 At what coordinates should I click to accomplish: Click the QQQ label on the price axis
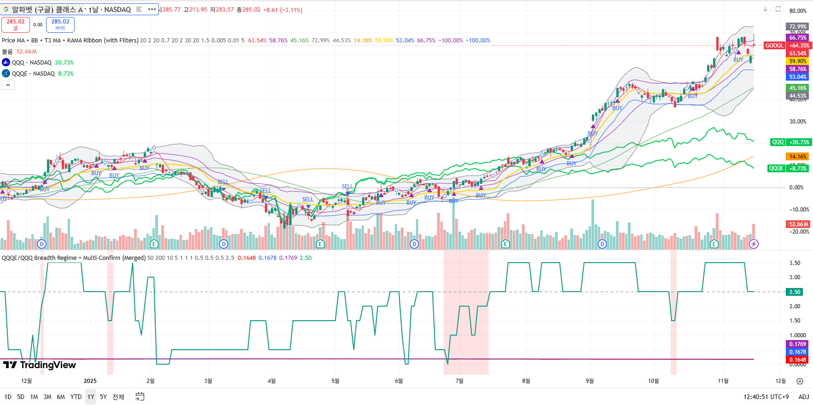pyautogui.click(x=778, y=142)
